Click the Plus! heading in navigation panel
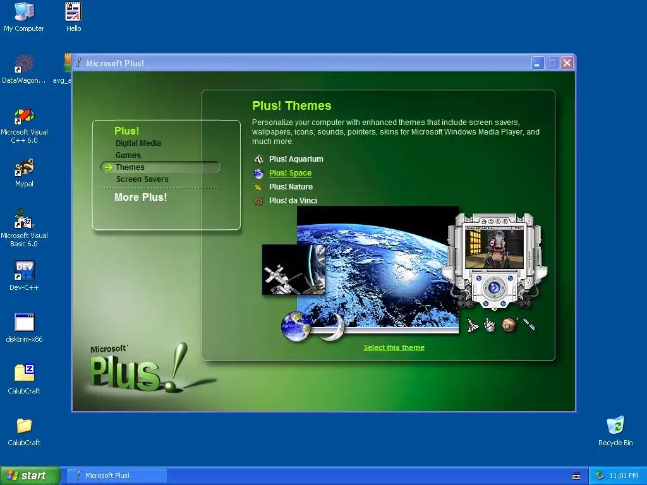Screen dimensions: 647x485 coord(126,131)
